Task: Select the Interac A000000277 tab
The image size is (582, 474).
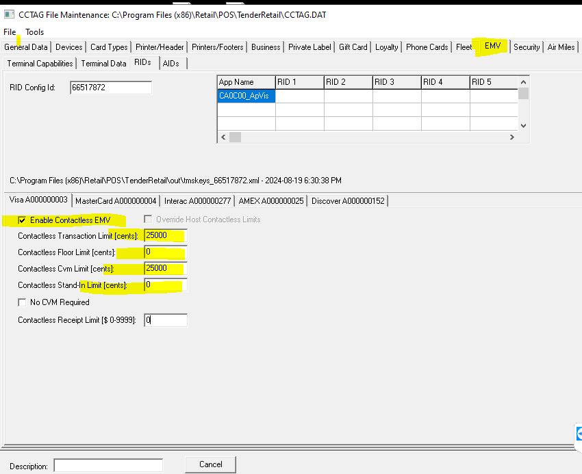Action: coord(197,201)
